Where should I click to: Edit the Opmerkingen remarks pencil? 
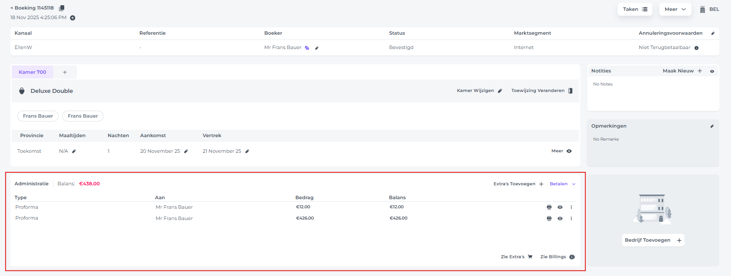pyautogui.click(x=712, y=126)
